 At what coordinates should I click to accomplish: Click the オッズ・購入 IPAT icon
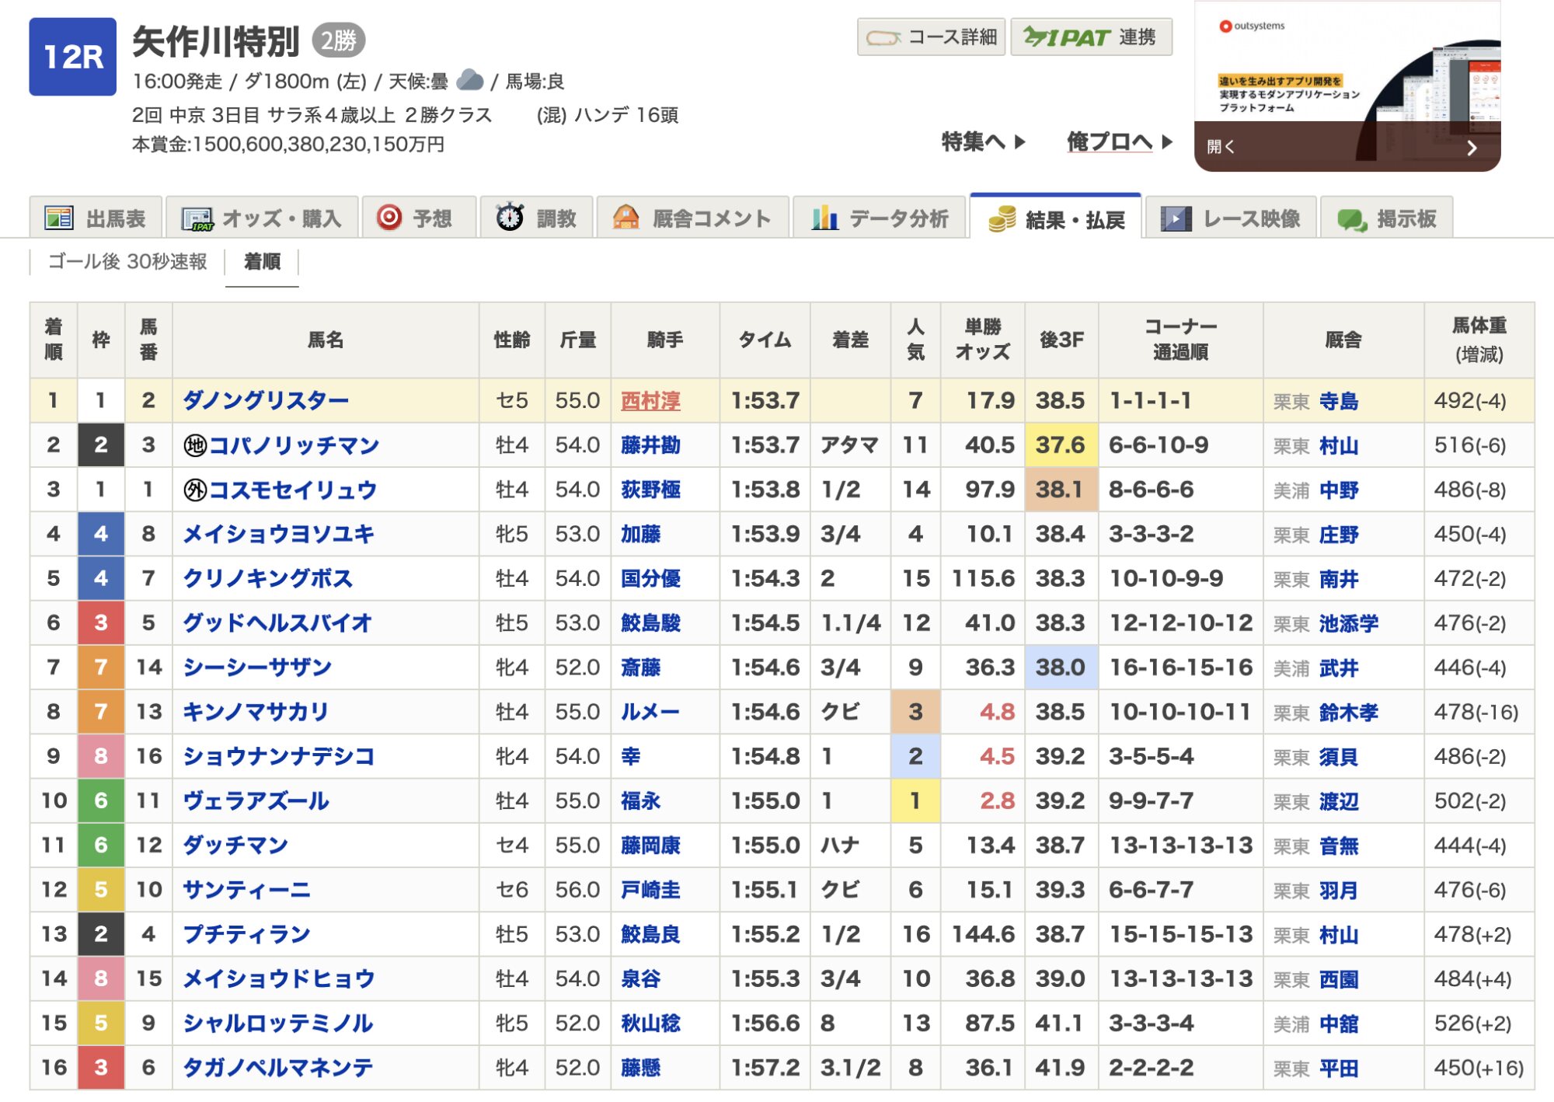click(x=197, y=219)
